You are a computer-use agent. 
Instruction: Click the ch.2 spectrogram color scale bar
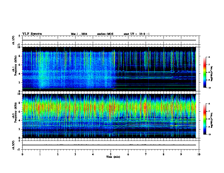click(205, 119)
